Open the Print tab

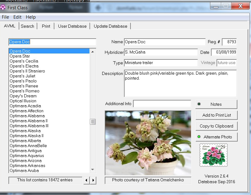[46, 26]
